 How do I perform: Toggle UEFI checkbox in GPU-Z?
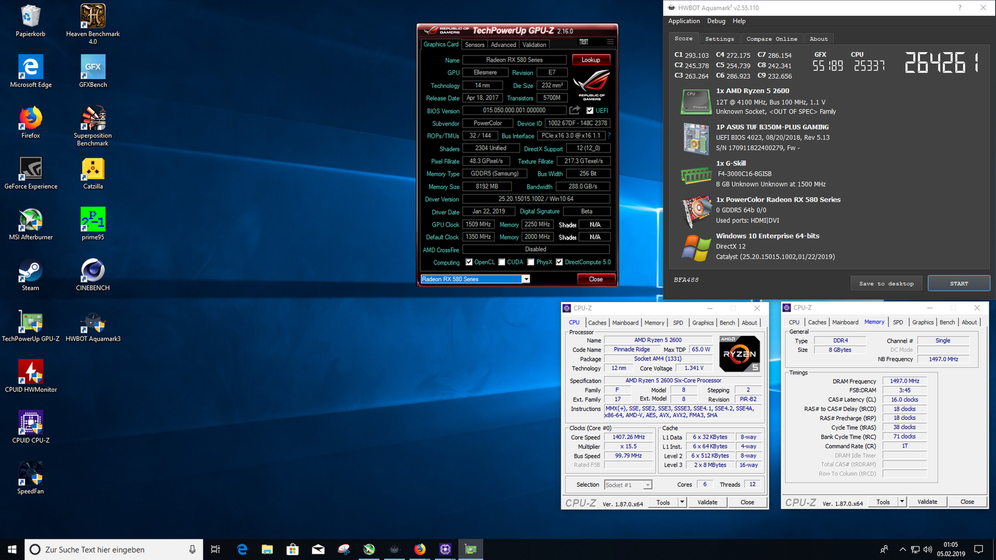[x=590, y=110]
